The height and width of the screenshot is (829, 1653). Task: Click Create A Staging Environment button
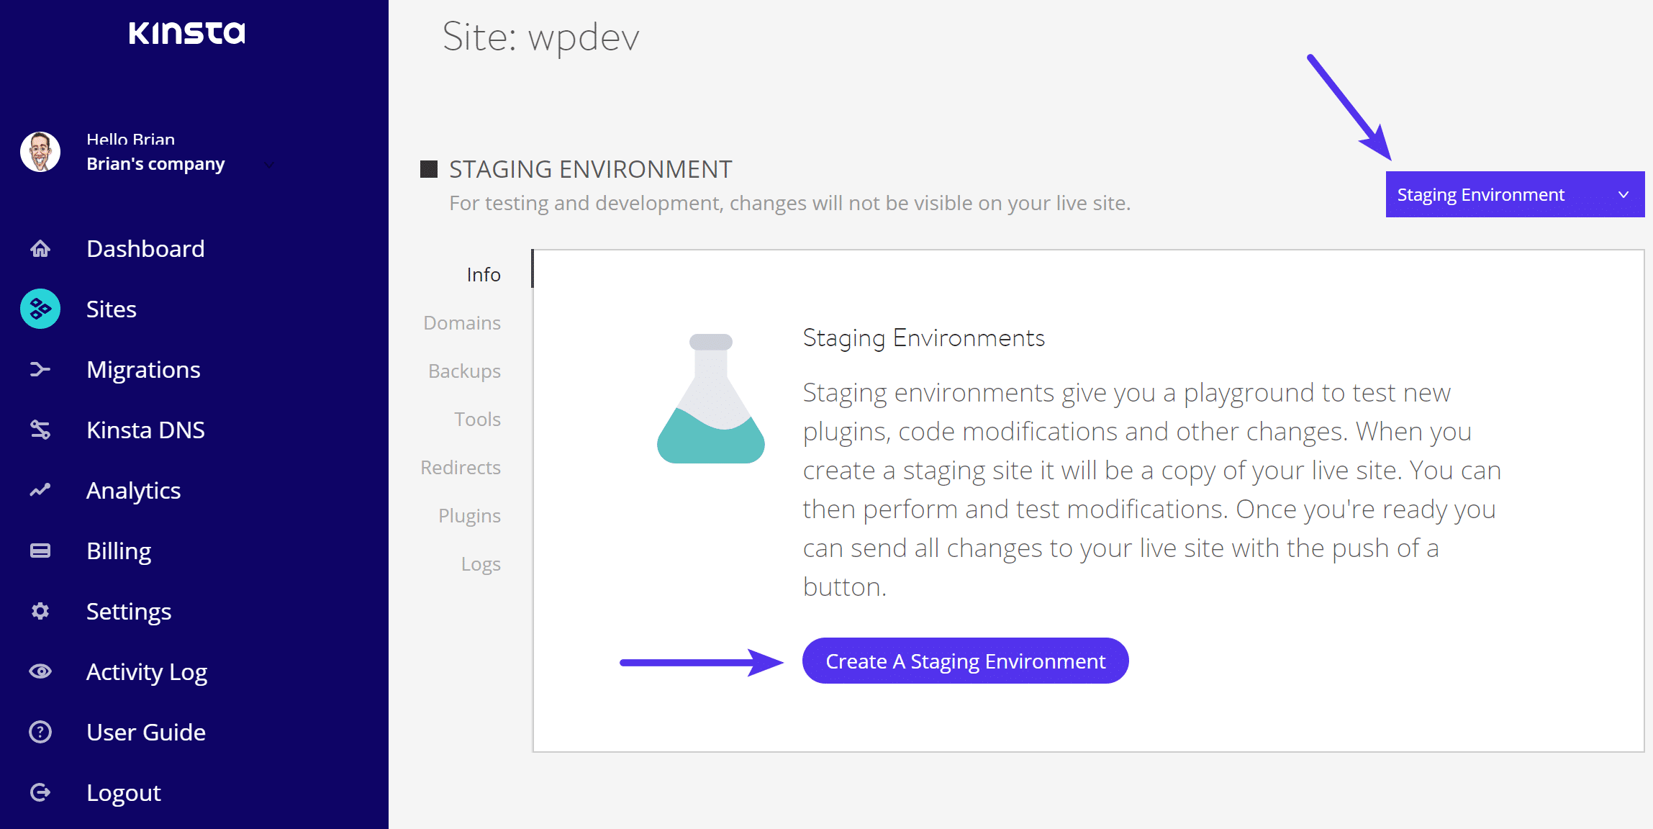tap(965, 661)
